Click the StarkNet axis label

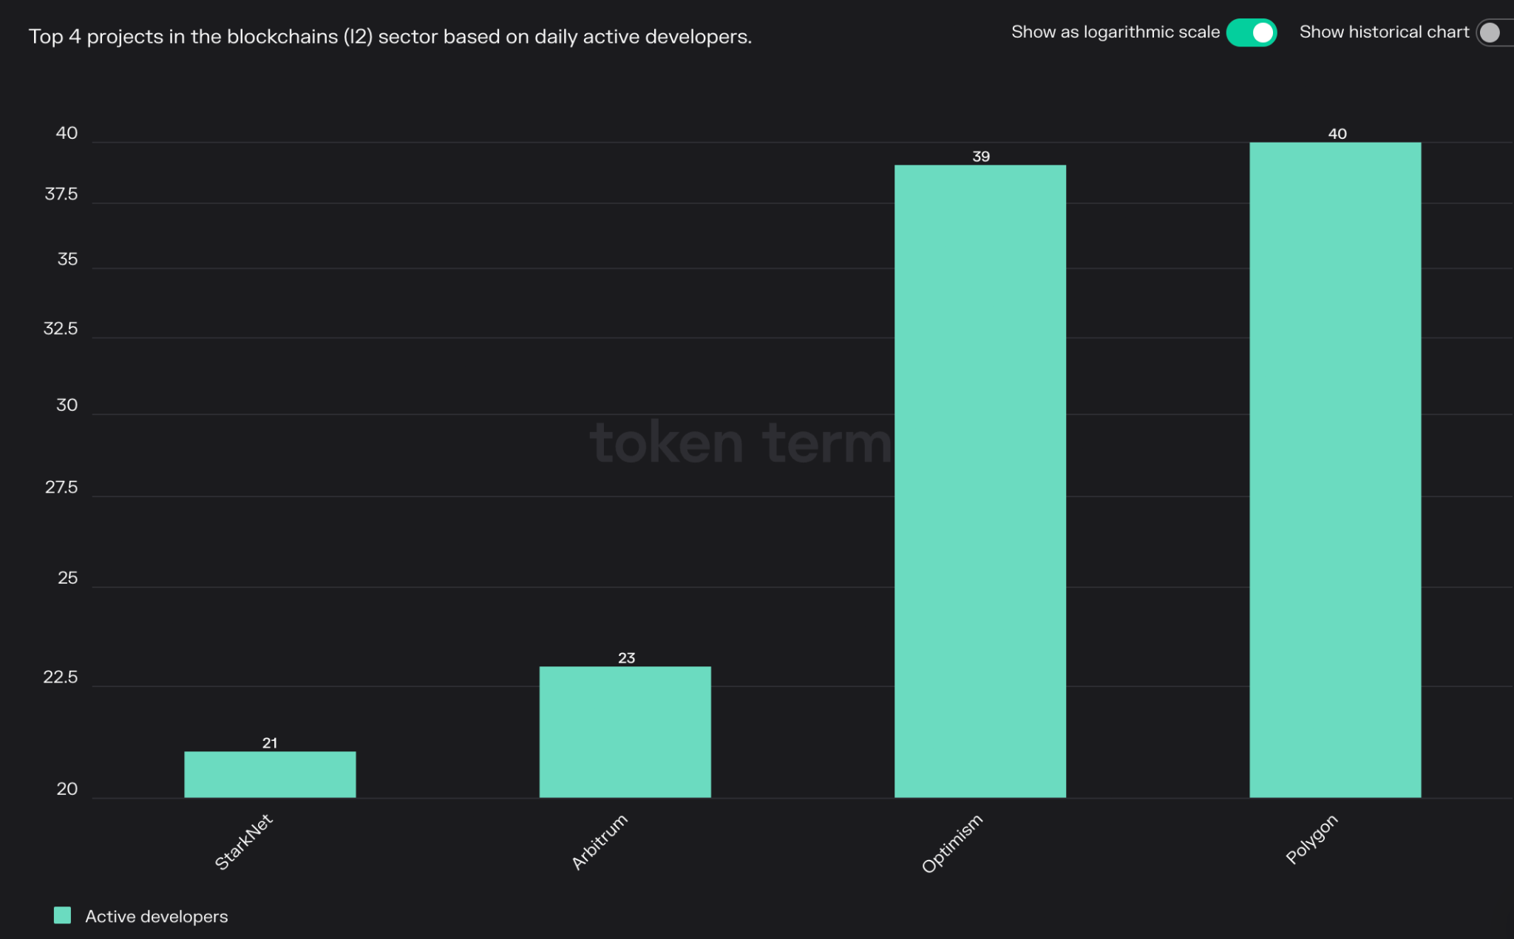pos(242,839)
